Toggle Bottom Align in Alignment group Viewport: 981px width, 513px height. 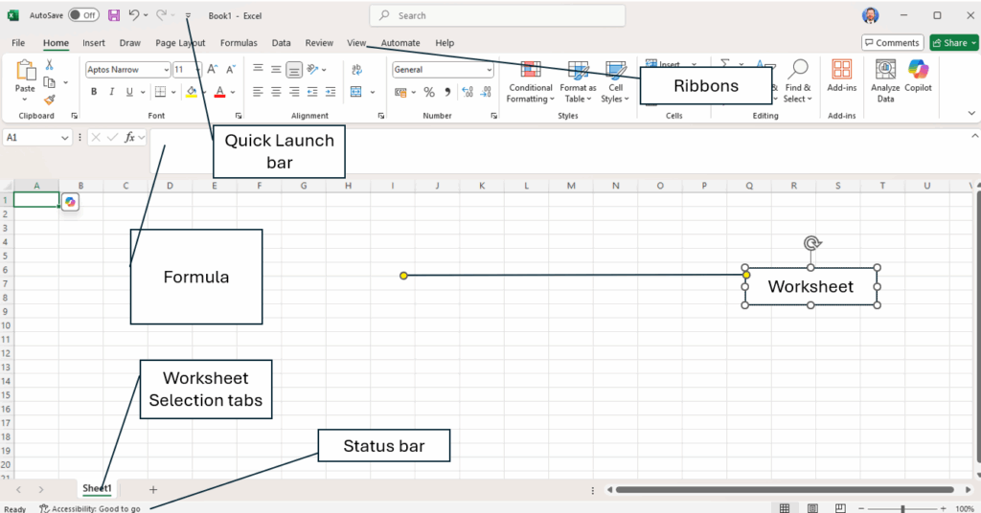pyautogui.click(x=294, y=69)
